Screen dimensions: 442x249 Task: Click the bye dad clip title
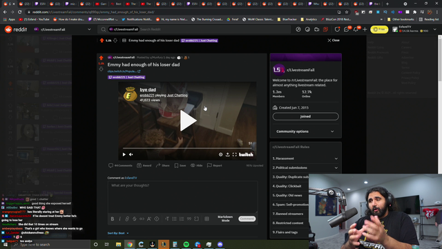click(148, 89)
